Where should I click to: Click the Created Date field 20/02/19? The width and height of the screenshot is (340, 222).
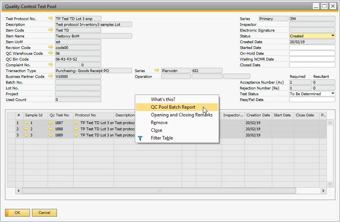[312, 42]
